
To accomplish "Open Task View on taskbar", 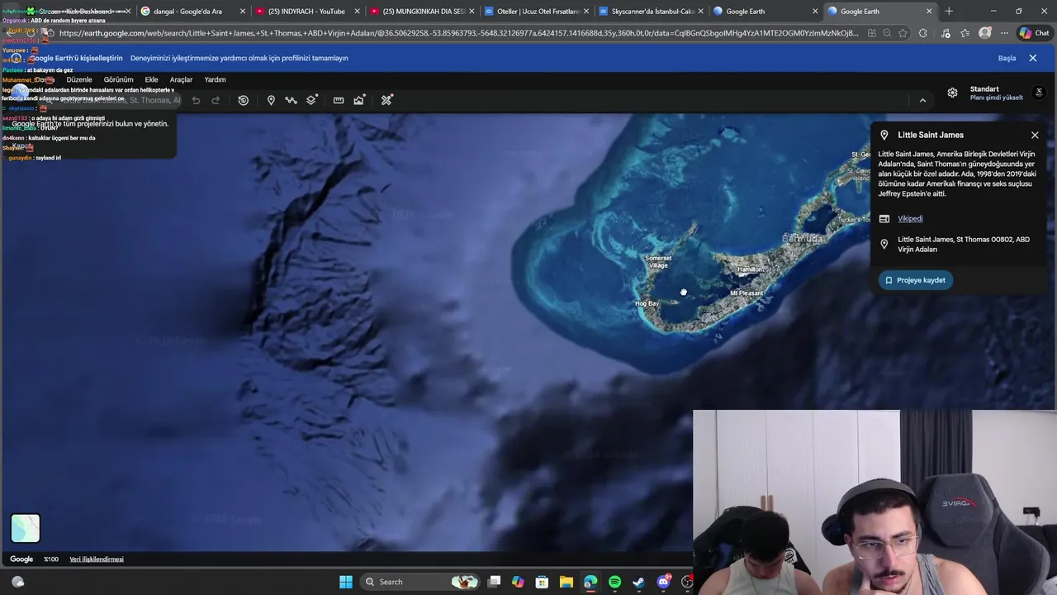I will click(x=494, y=582).
